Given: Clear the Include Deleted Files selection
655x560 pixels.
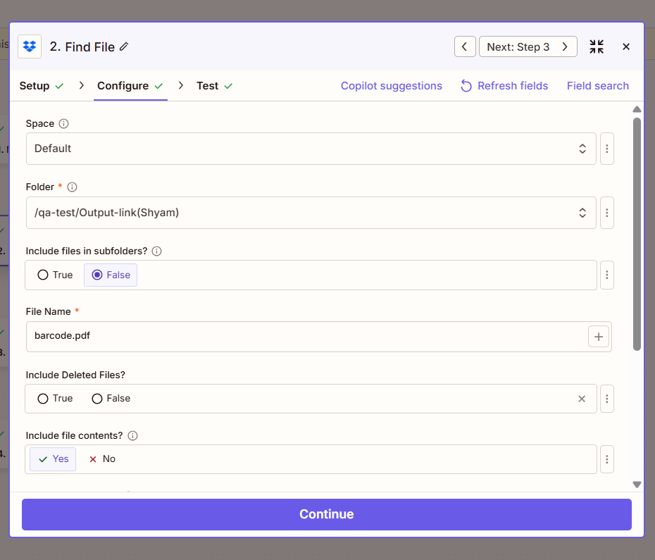Looking at the screenshot, I should click(582, 399).
